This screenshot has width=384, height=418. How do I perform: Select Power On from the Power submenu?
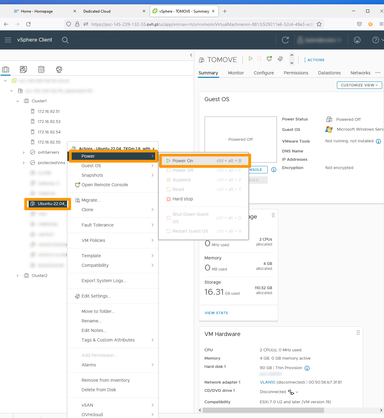pyautogui.click(x=204, y=161)
